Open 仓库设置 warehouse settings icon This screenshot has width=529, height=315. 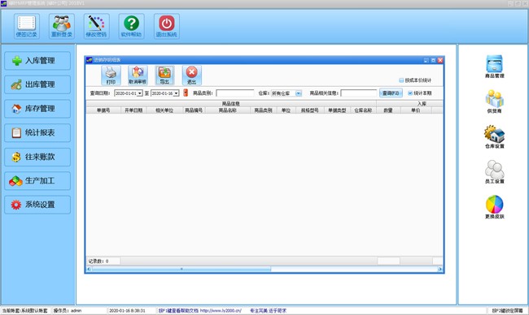point(495,137)
